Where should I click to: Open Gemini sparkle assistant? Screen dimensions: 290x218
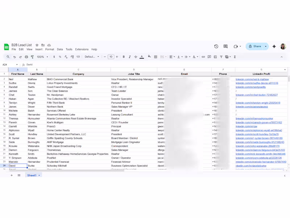tap(274, 47)
